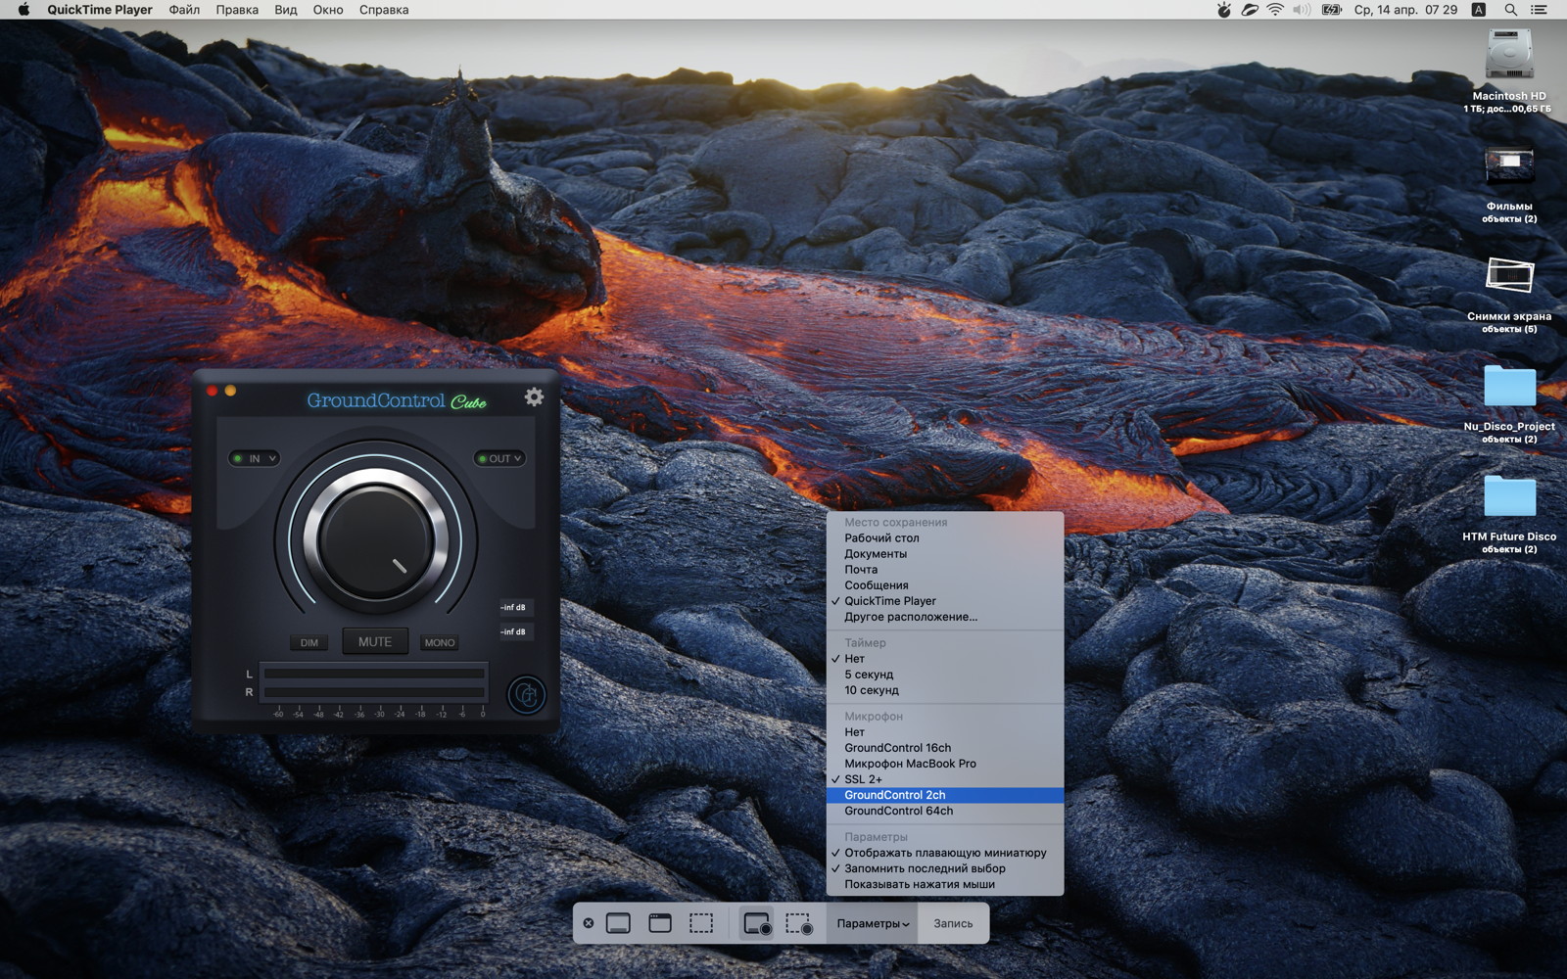This screenshot has width=1567, height=979.
Task: Open the IN source dropdown in Cube
Action: (x=255, y=458)
